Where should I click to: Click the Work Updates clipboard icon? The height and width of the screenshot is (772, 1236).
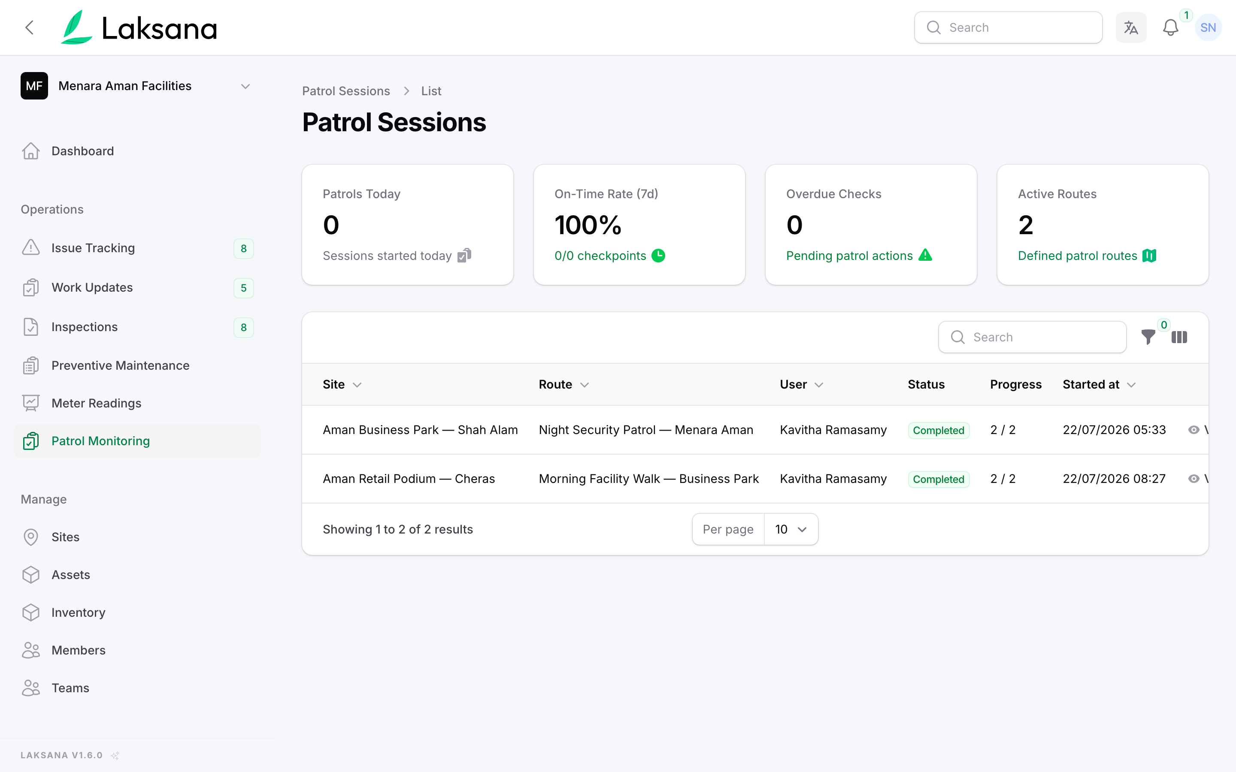pyautogui.click(x=30, y=287)
